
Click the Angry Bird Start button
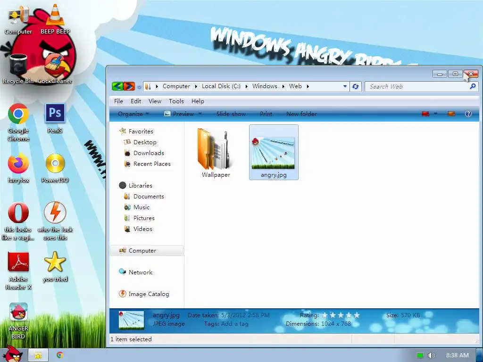click(x=12, y=354)
